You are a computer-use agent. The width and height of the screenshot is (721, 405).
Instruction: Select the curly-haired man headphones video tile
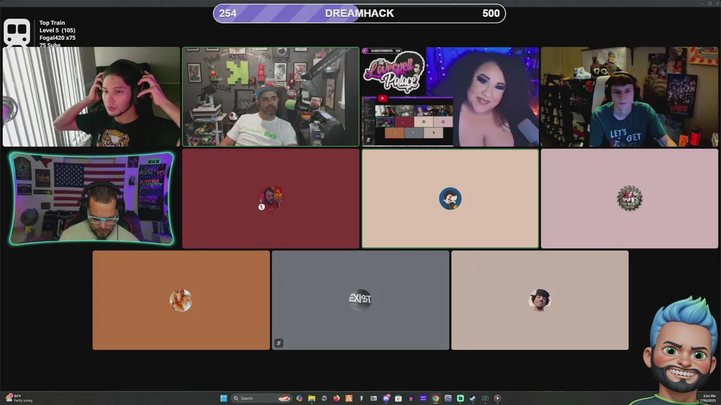[91, 97]
